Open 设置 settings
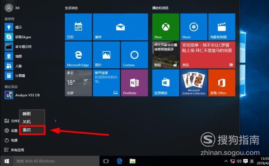Screen dimensions: 269x166 11,131
